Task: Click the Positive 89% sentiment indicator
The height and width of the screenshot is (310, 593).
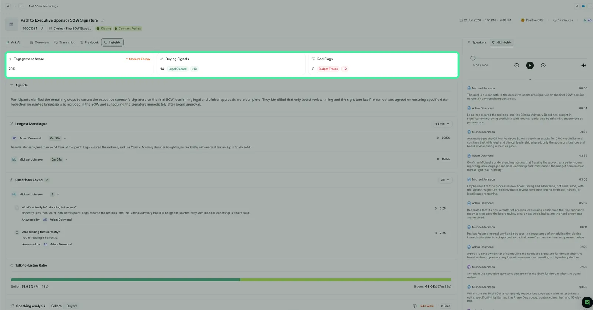Action: [x=532, y=20]
